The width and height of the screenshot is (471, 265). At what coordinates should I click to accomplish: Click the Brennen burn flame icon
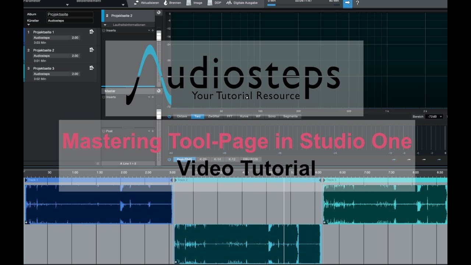(x=166, y=3)
